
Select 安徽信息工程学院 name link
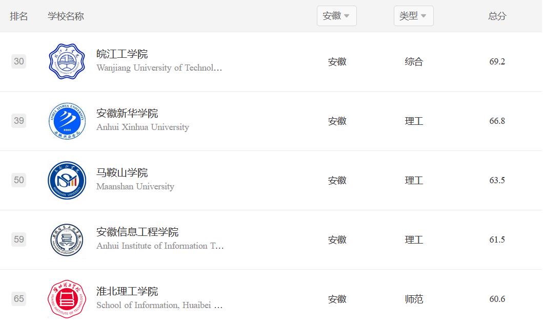(x=137, y=232)
